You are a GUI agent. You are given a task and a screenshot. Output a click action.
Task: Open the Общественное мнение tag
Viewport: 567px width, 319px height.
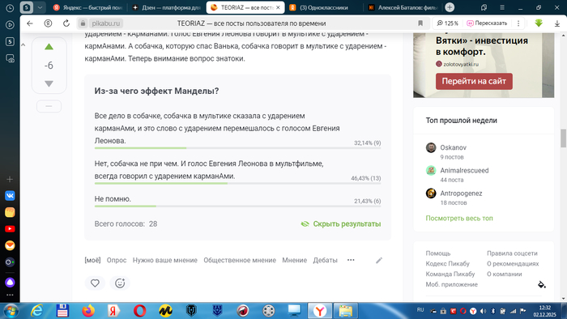[240, 260]
